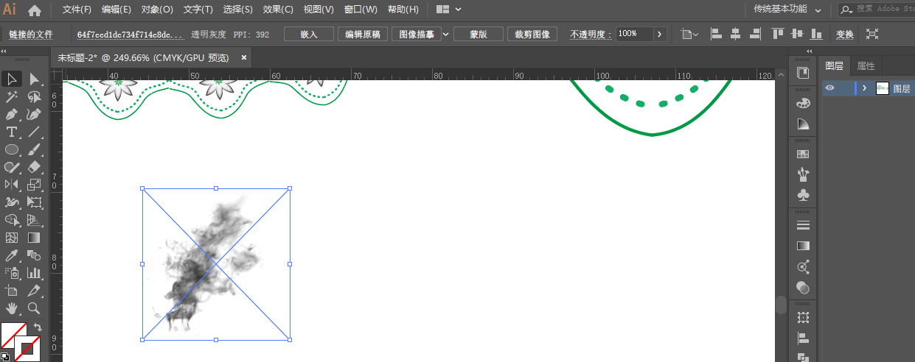Toggle visibility eye of the layer
The image size is (915, 362).
(830, 88)
